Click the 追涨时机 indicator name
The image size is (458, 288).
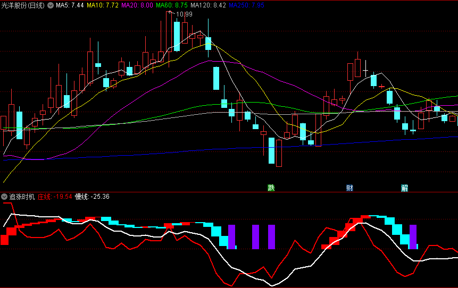click(x=22, y=197)
